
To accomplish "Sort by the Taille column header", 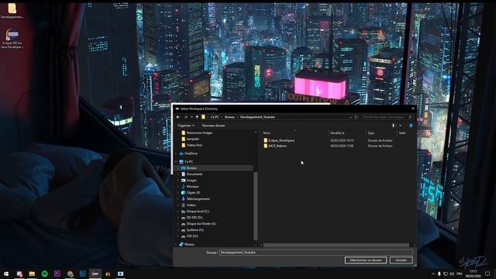I will 402,133.
